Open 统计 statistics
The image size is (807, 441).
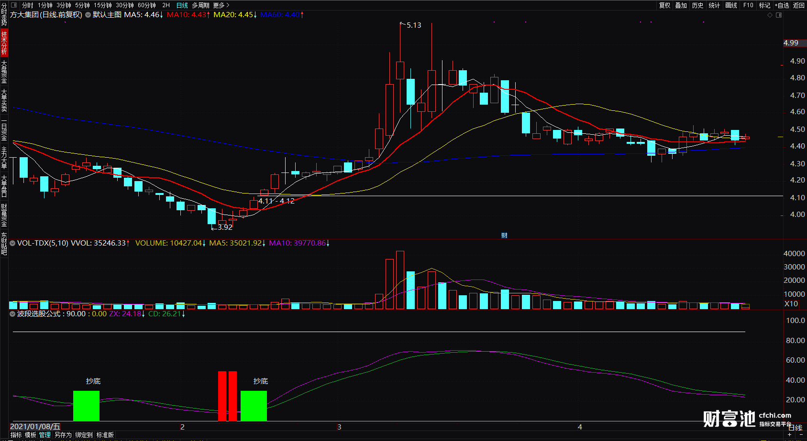714,5
